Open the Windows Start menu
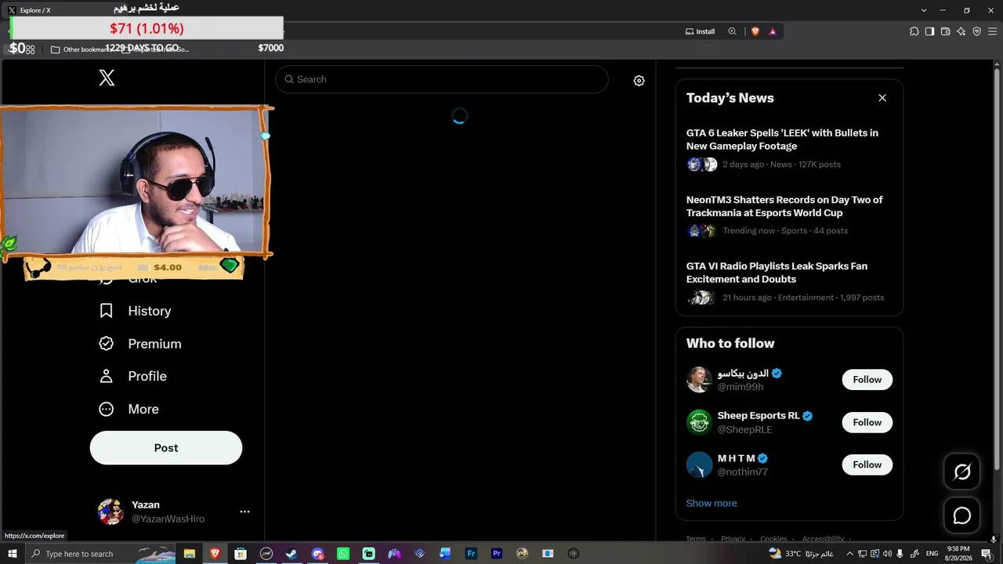1003x564 pixels. point(12,554)
